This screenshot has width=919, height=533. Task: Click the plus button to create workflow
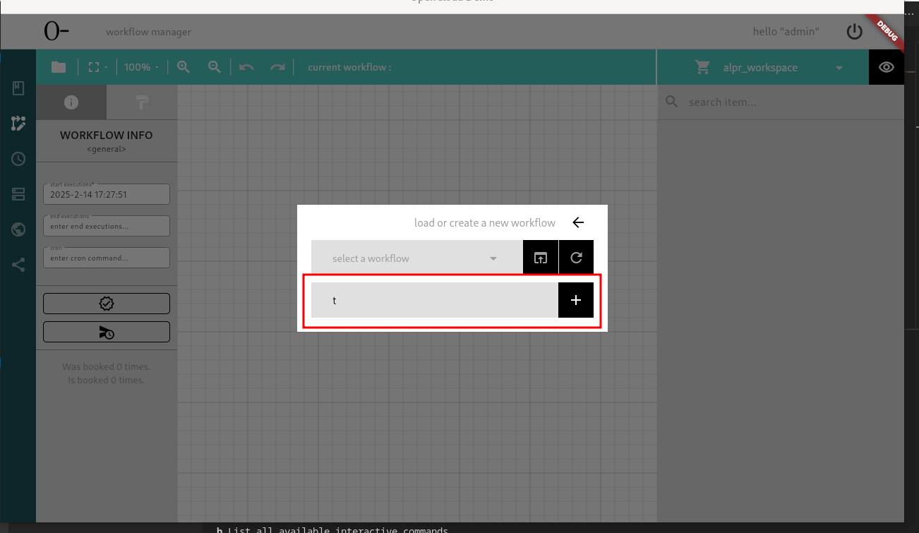[x=576, y=300]
